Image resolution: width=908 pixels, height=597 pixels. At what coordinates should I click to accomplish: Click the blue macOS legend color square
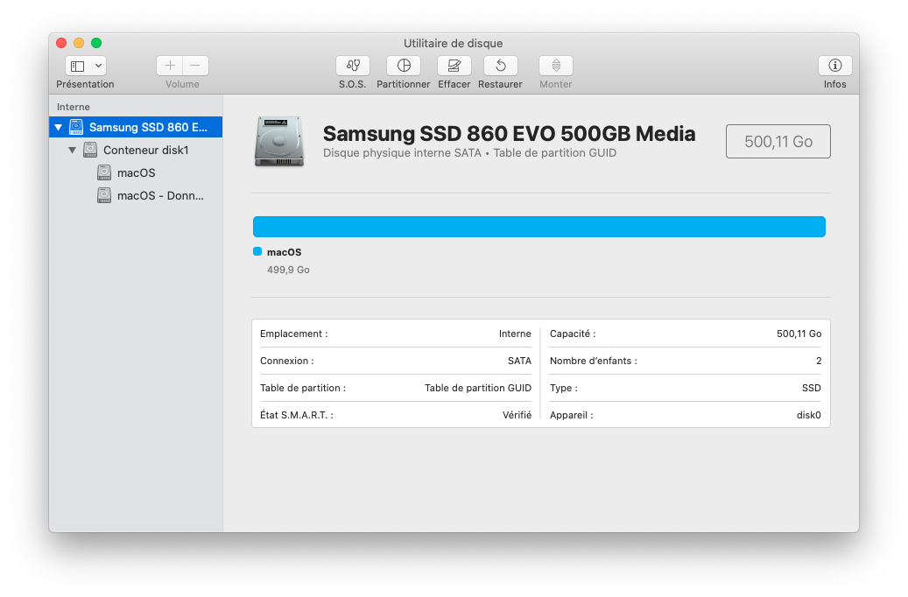pos(257,251)
